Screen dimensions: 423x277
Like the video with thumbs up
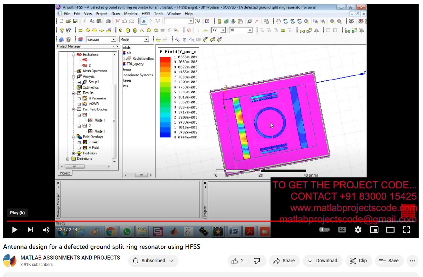[238, 261]
